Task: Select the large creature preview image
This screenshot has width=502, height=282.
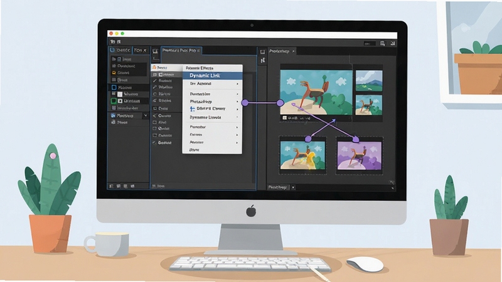Action: click(316, 92)
